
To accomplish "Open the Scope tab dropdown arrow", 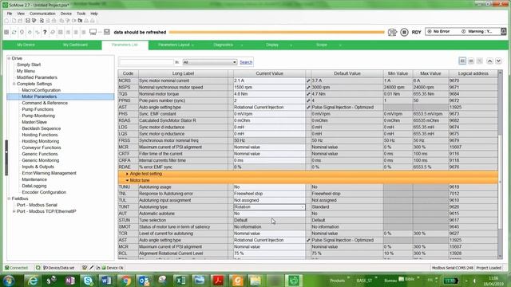I will click(340, 45).
